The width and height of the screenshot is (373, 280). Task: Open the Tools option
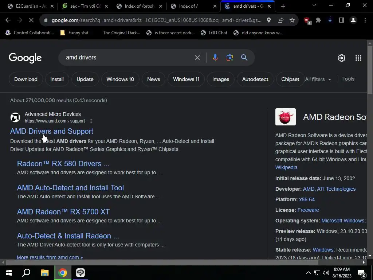348,79
